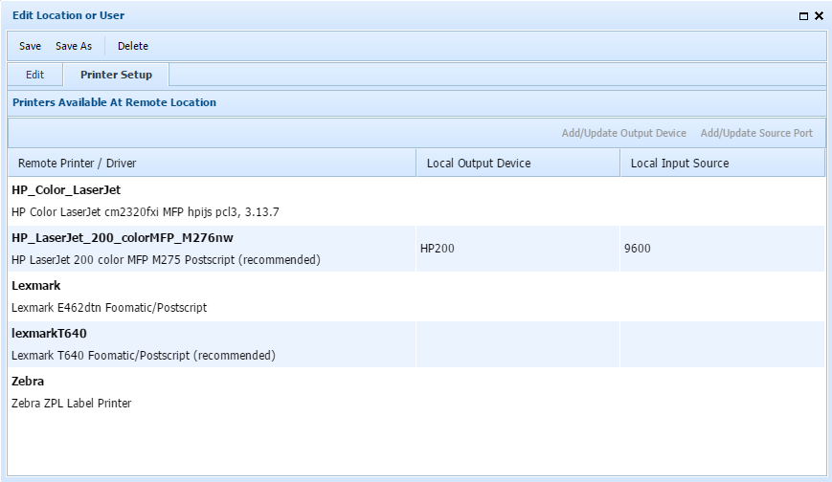Click Add/Update Output Device
This screenshot has height=482, width=832.
click(623, 133)
